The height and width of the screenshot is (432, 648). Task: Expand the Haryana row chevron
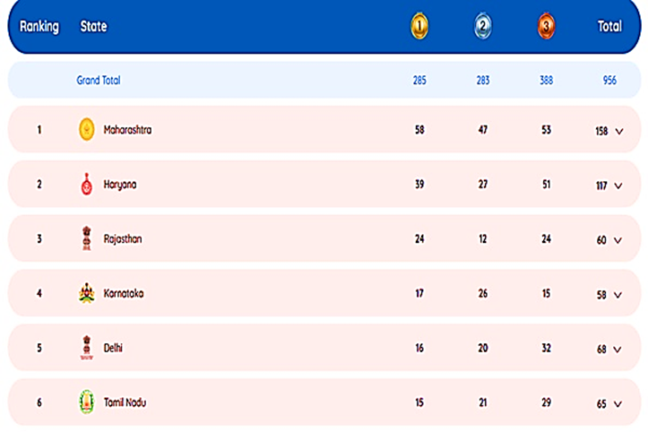(x=618, y=186)
